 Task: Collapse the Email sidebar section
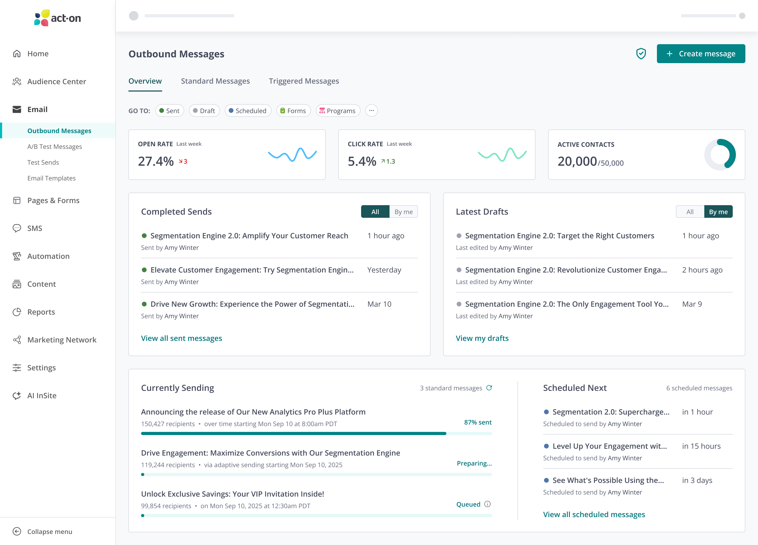click(30, 109)
